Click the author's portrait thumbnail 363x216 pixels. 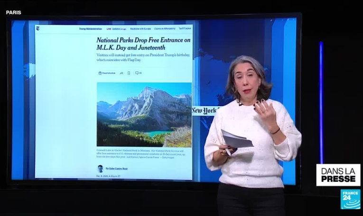pyautogui.click(x=100, y=169)
